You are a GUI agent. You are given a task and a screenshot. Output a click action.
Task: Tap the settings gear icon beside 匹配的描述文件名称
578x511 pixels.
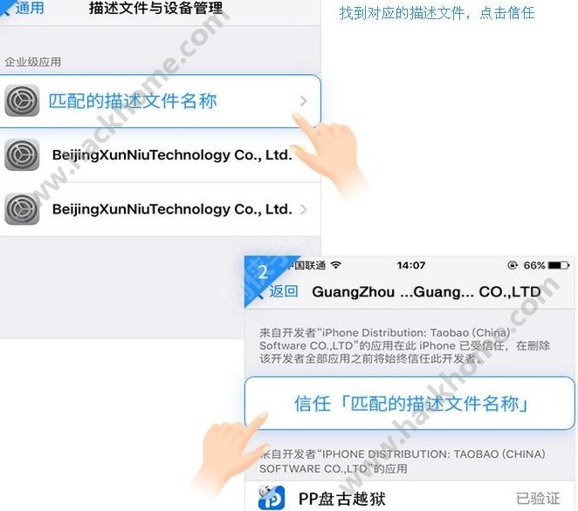point(22,100)
